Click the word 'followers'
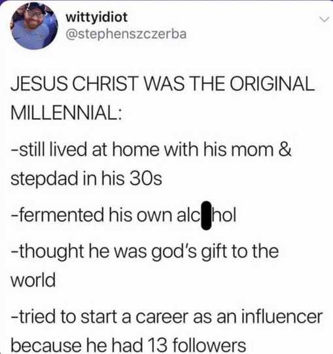The height and width of the screenshot is (354, 333). 209,345
